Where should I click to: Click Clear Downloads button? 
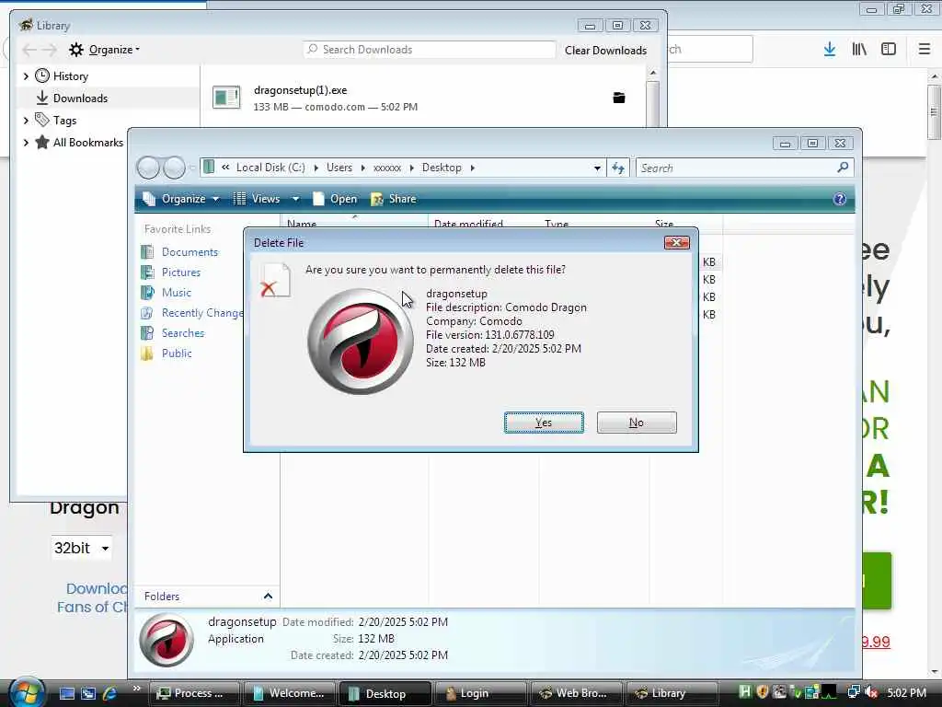click(605, 50)
